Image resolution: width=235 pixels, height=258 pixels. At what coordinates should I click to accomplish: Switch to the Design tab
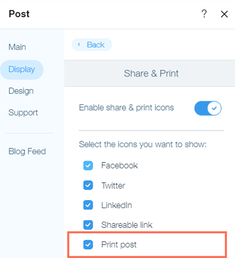click(21, 91)
